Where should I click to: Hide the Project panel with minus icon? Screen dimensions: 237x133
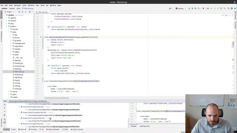pos(33,12)
